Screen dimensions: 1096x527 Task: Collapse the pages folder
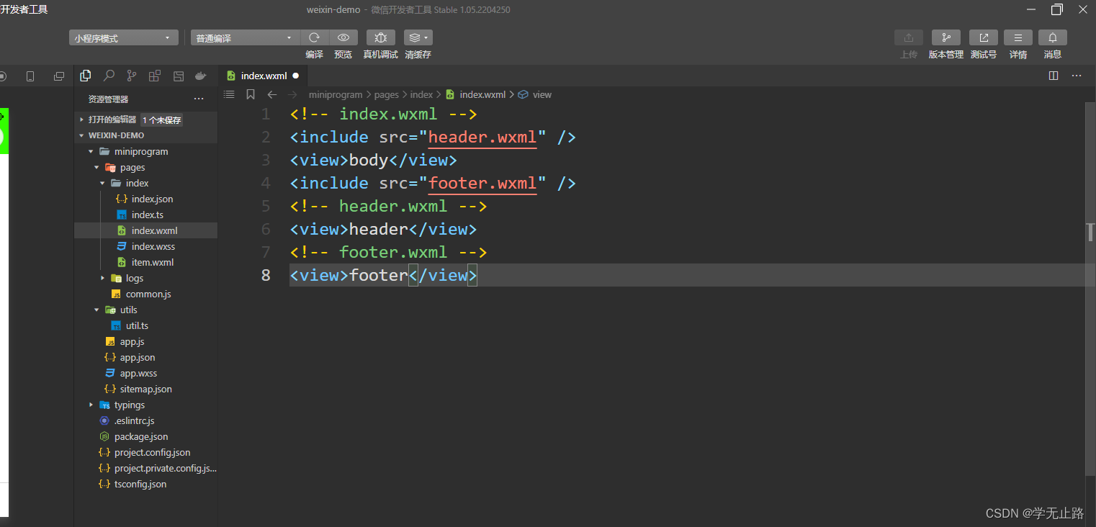tap(96, 167)
